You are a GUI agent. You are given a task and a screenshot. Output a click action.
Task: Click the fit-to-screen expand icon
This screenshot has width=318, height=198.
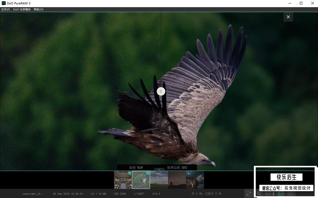coord(249,194)
